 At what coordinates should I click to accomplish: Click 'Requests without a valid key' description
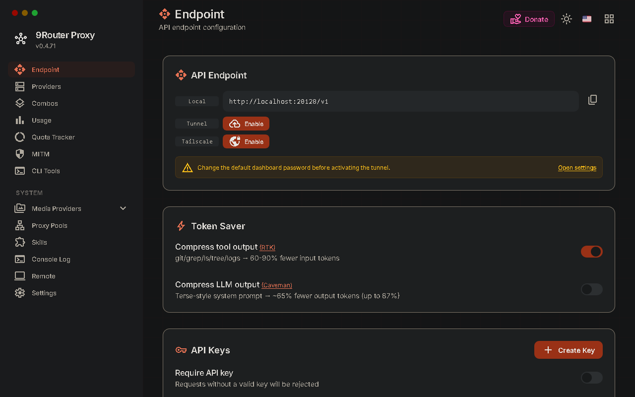point(247,384)
